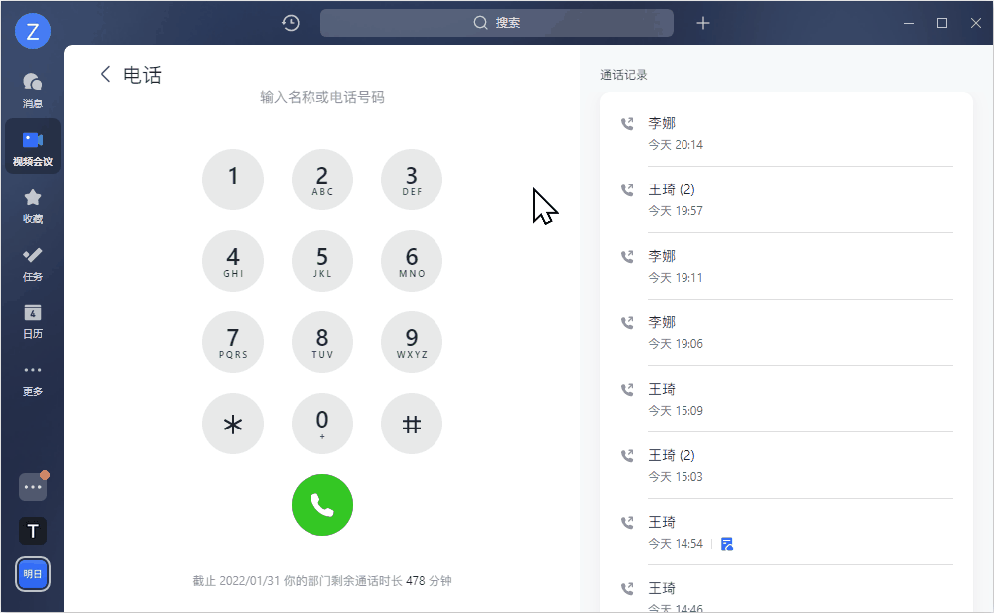
Task: Click the 更多 more options icon
Action: pos(33,379)
